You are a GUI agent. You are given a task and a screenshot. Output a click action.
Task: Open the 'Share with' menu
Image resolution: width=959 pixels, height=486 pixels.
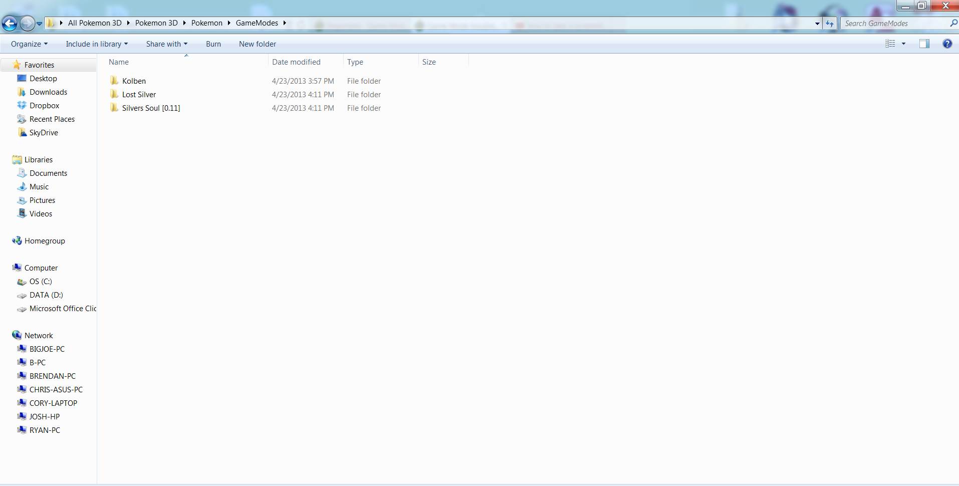[167, 44]
